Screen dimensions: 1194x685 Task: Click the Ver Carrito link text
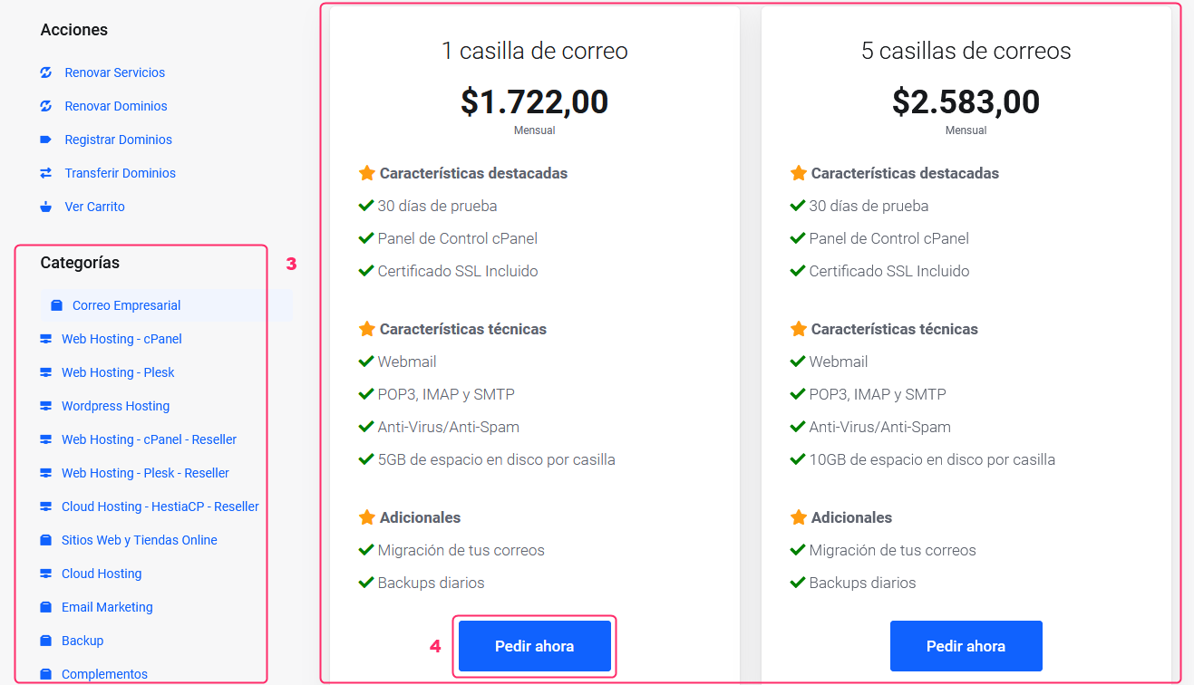point(95,207)
